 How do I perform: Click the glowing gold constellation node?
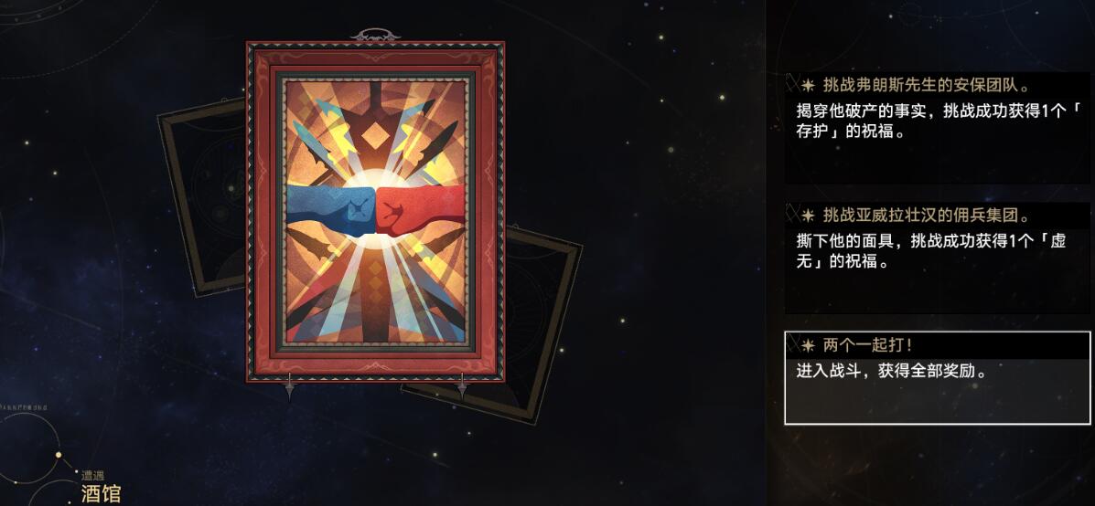coord(58,455)
